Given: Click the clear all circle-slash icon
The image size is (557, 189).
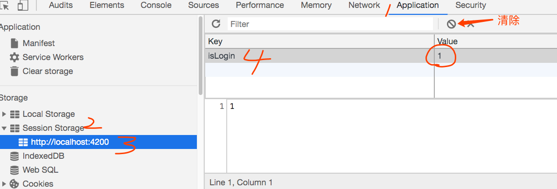Looking at the screenshot, I should [x=451, y=24].
